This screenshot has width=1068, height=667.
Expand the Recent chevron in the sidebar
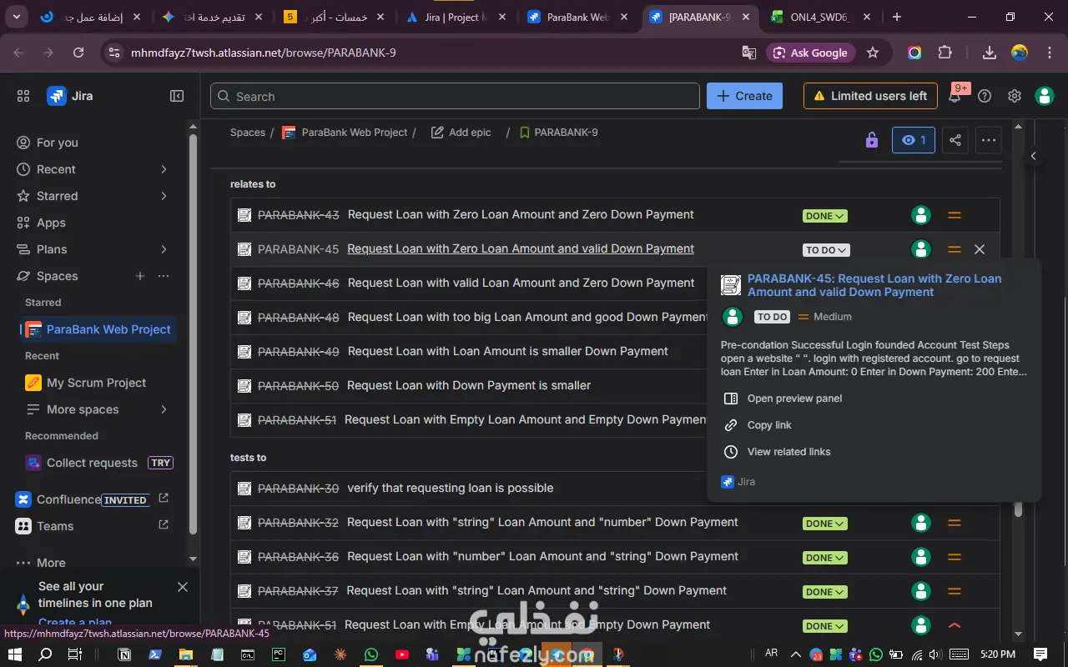(x=164, y=169)
